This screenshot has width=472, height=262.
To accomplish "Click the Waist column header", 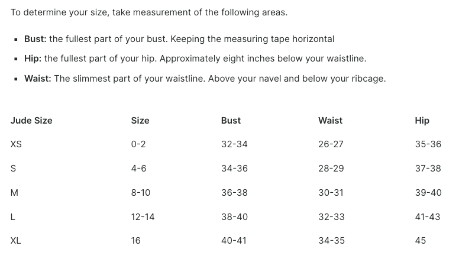I will [x=330, y=121].
